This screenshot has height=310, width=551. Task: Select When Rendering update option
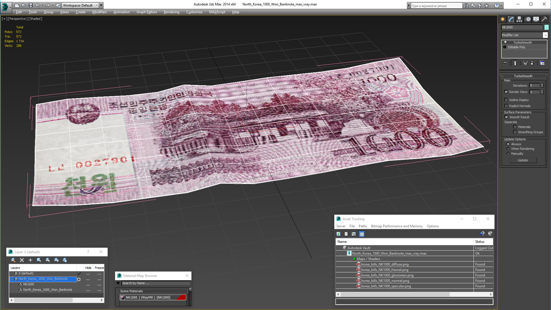tap(508, 149)
